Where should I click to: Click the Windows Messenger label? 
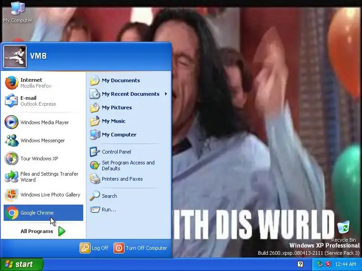43,140
